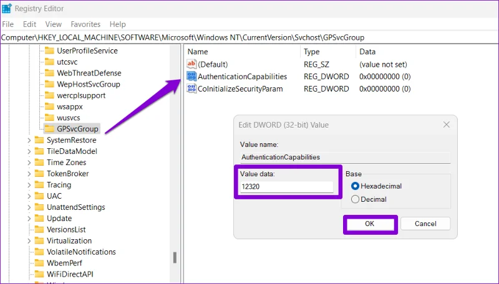Click the SystemRestore folder icon

tap(39, 140)
